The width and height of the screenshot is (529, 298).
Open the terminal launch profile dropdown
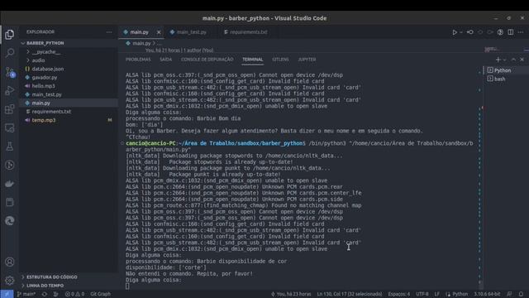click(x=505, y=60)
